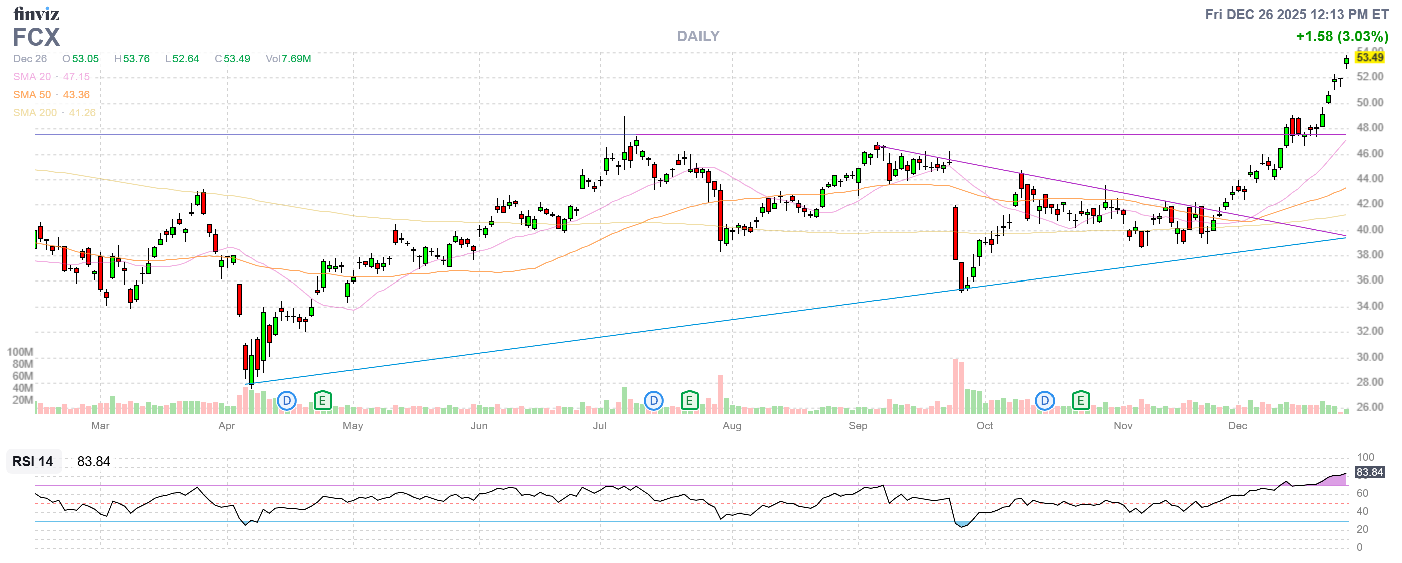Click the yellow 53.49 last price tag
The image size is (1402, 563).
(x=1369, y=57)
